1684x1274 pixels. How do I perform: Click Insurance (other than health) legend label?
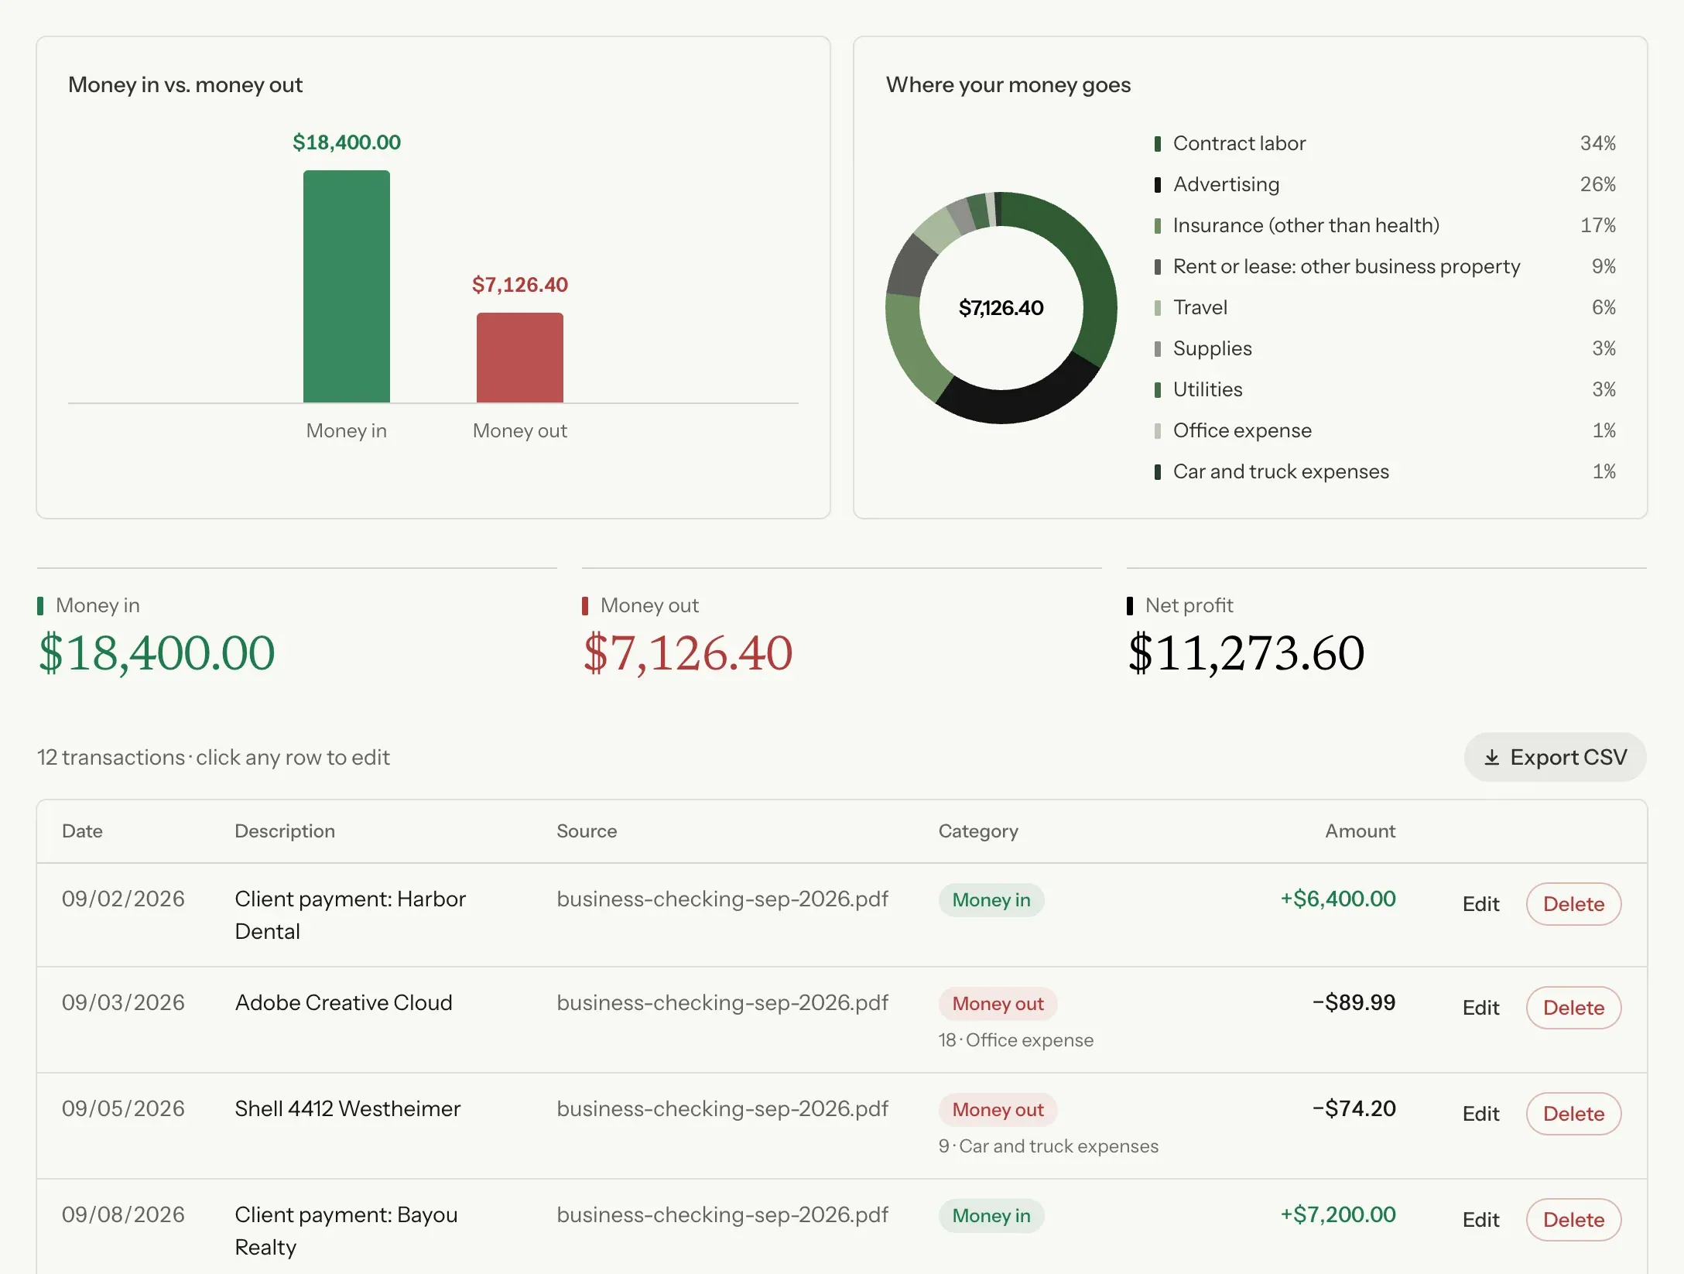point(1306,225)
